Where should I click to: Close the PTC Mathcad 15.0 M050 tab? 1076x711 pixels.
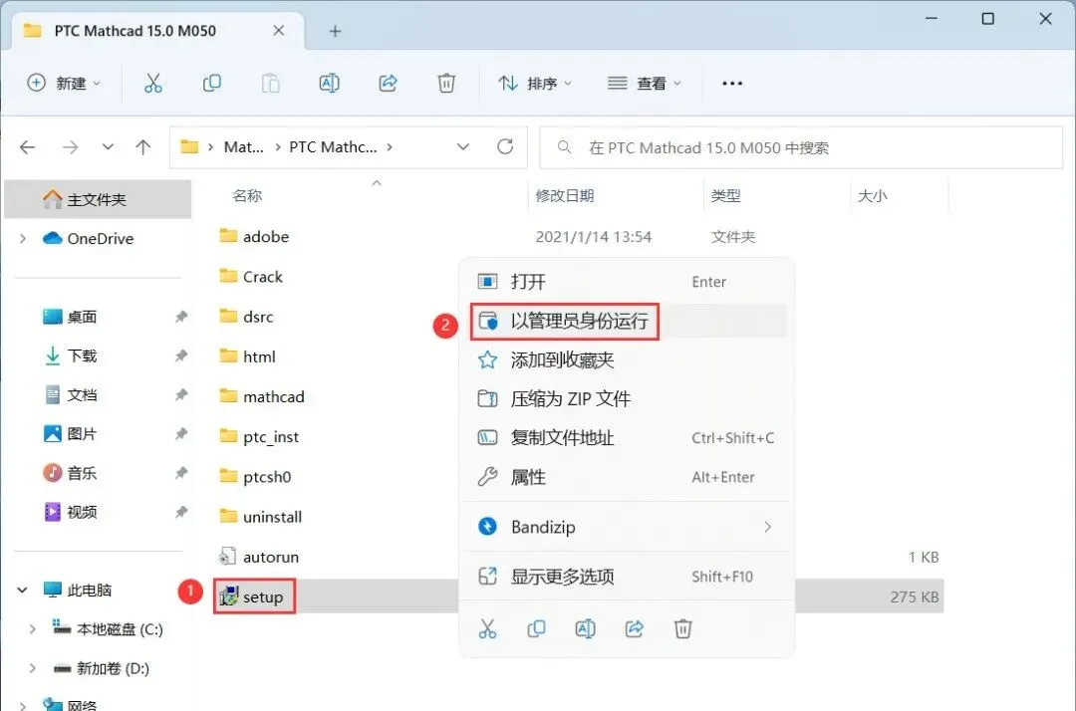[x=279, y=31]
